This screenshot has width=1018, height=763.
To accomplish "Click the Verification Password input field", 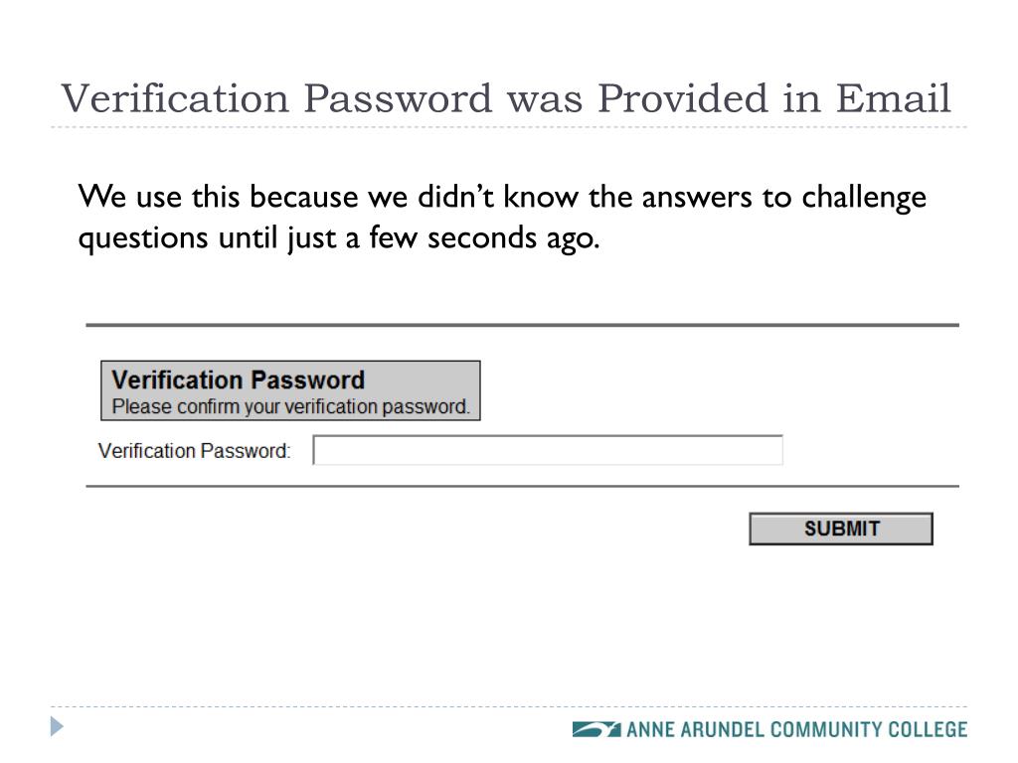I will pos(548,450).
